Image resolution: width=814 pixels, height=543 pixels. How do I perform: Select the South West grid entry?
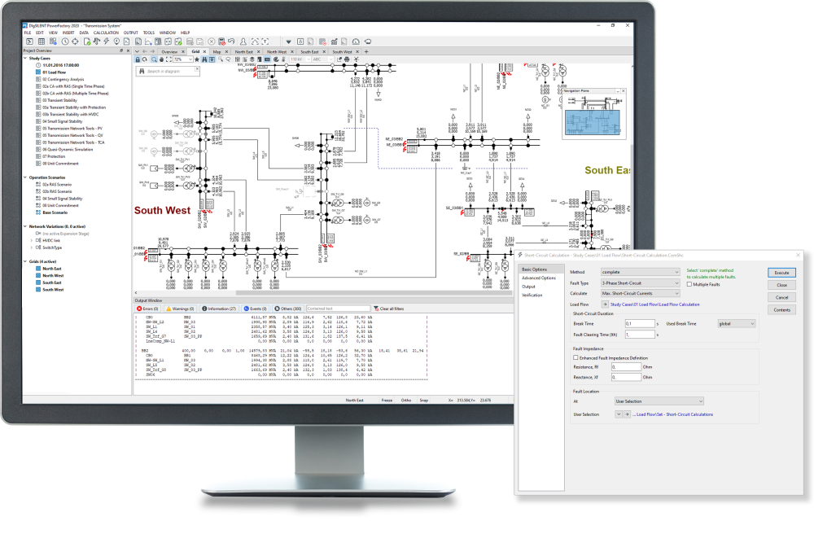point(52,290)
